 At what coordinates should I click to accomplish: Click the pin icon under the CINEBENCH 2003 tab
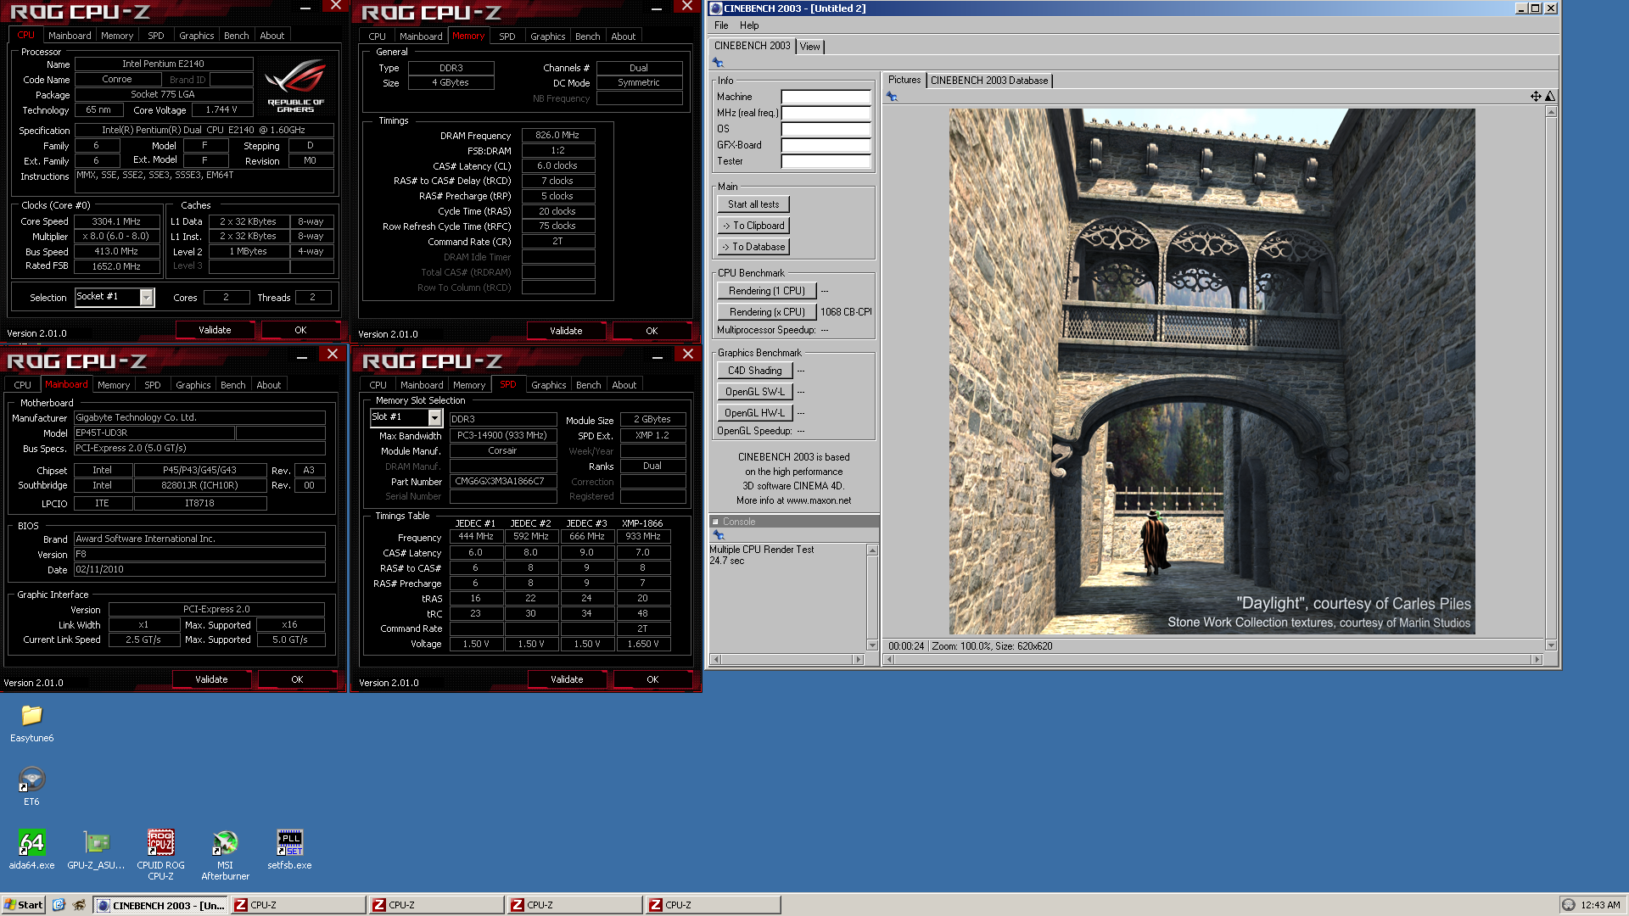[718, 63]
